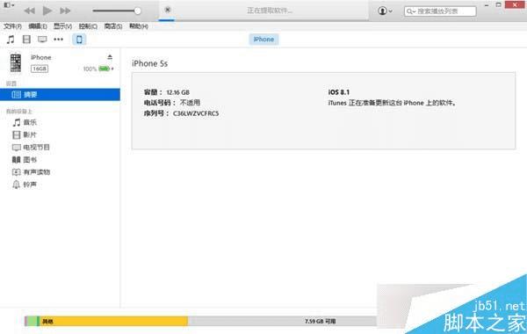Screen dimensions: 527x334
Task: Click the iOS 8.1 version label
Action: 339,92
